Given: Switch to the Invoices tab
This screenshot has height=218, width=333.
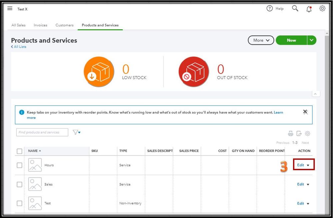Looking at the screenshot, I should (x=40, y=25).
